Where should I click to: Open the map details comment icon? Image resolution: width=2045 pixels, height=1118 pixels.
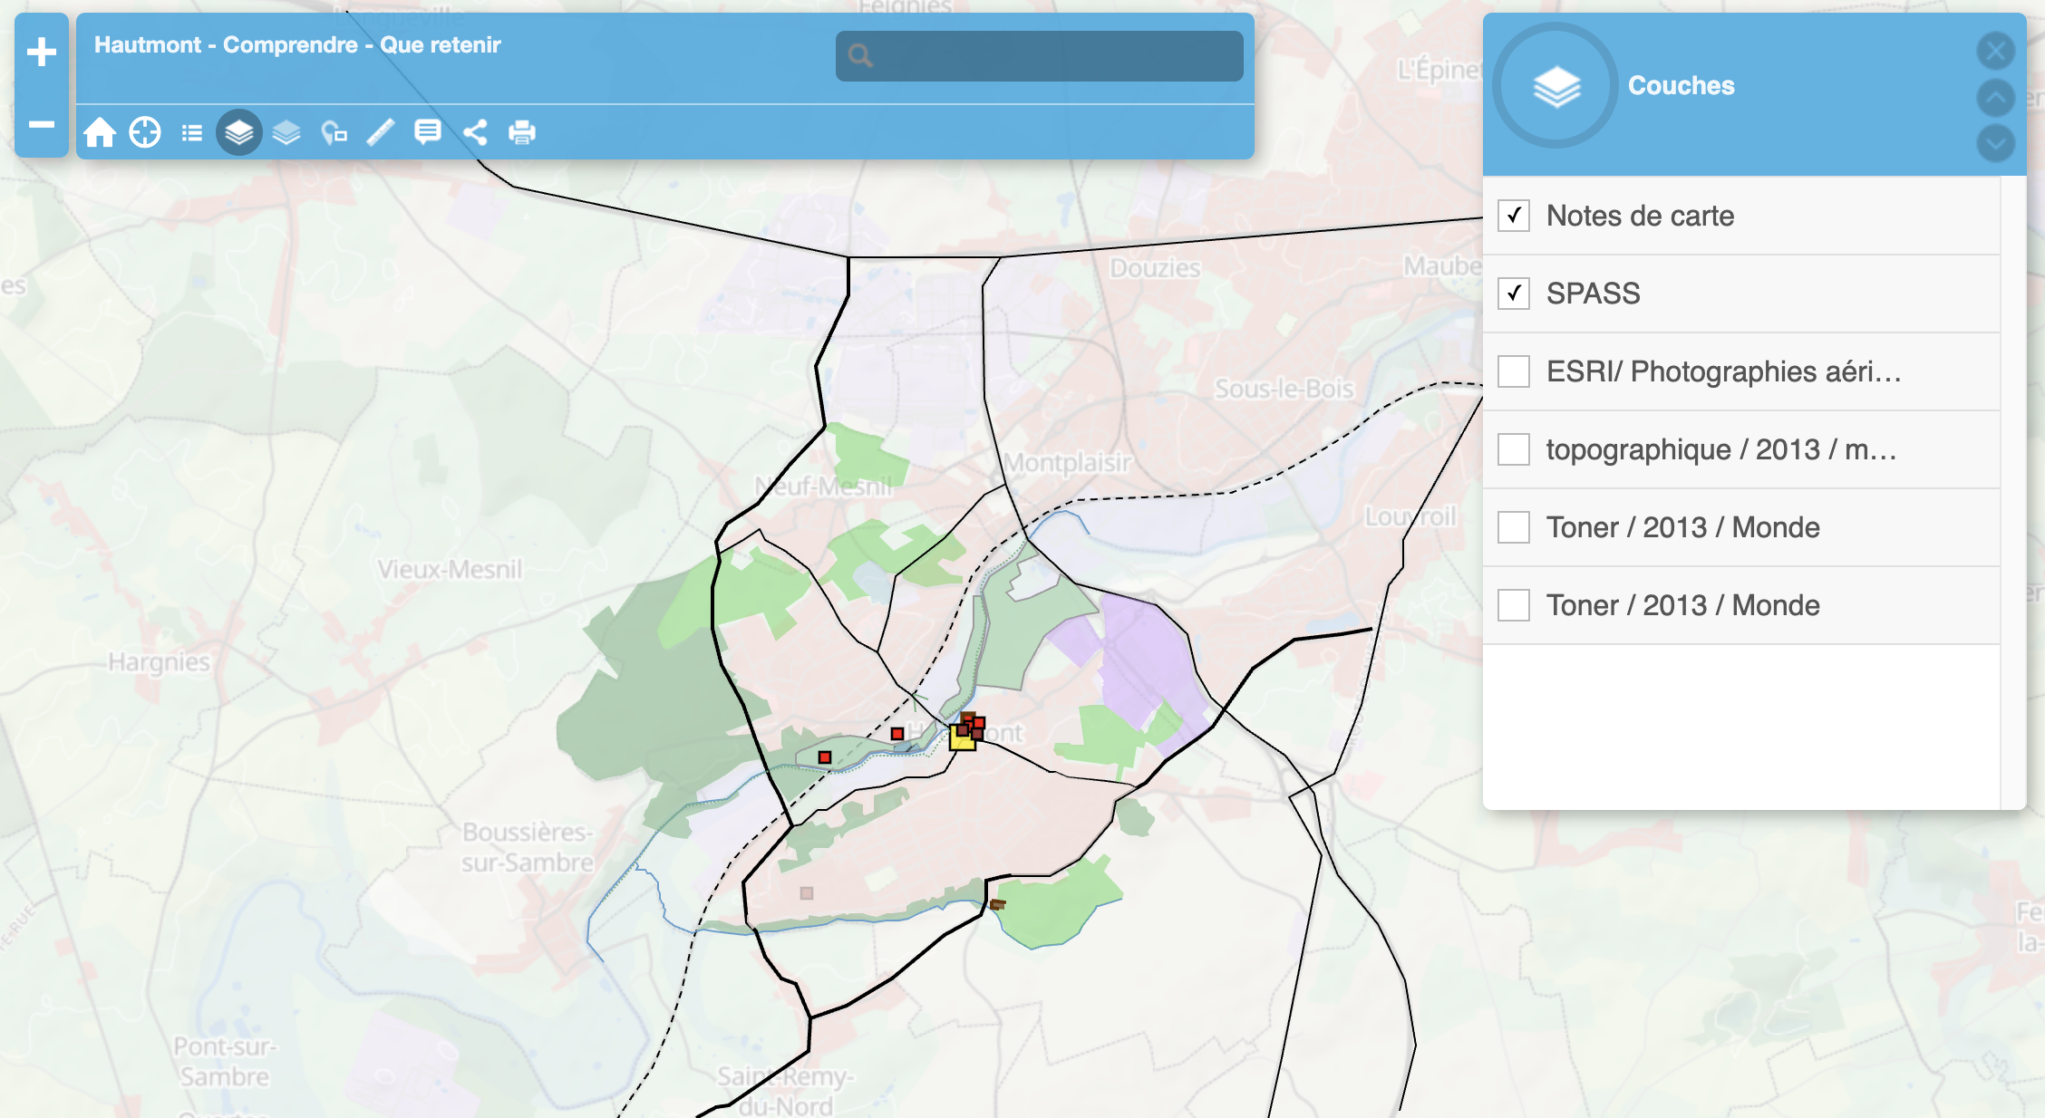pyautogui.click(x=427, y=132)
